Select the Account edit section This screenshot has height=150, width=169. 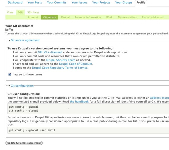(33, 17)
